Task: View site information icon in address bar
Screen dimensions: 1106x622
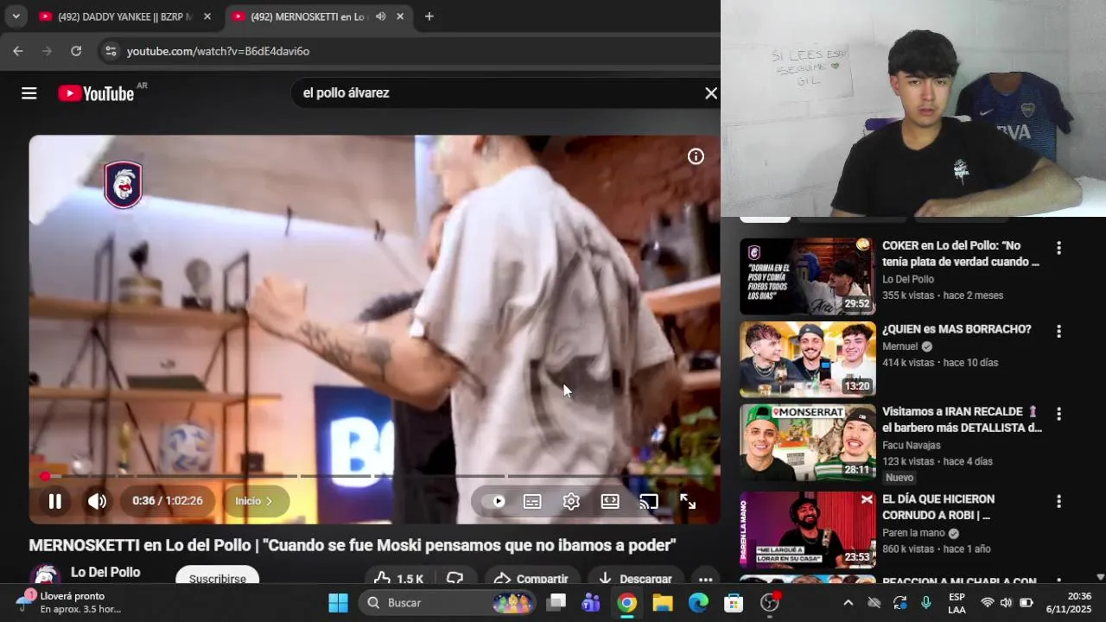Action: 110,51
